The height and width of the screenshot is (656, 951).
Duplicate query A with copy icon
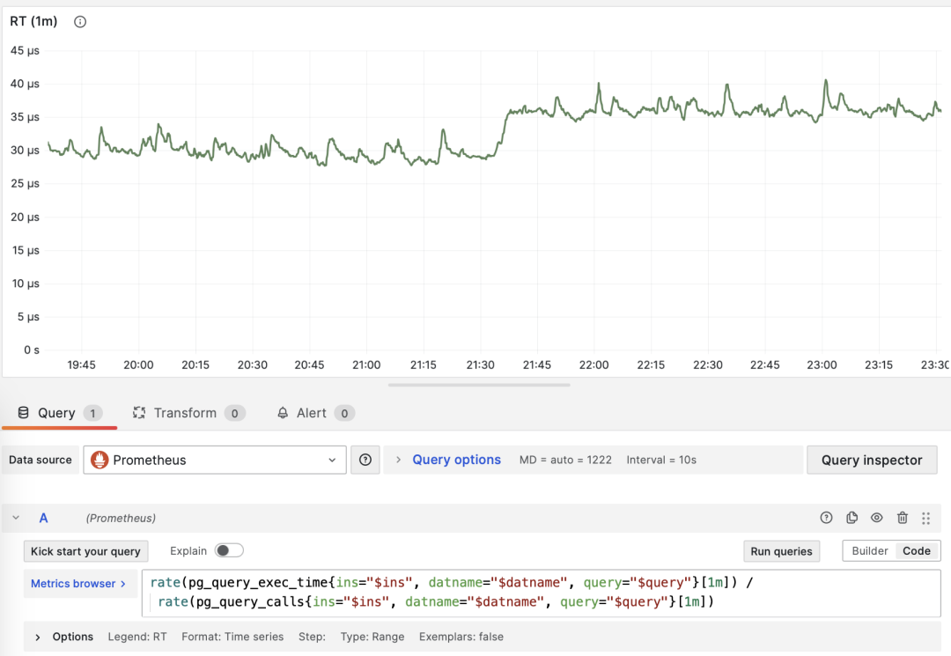tap(851, 518)
